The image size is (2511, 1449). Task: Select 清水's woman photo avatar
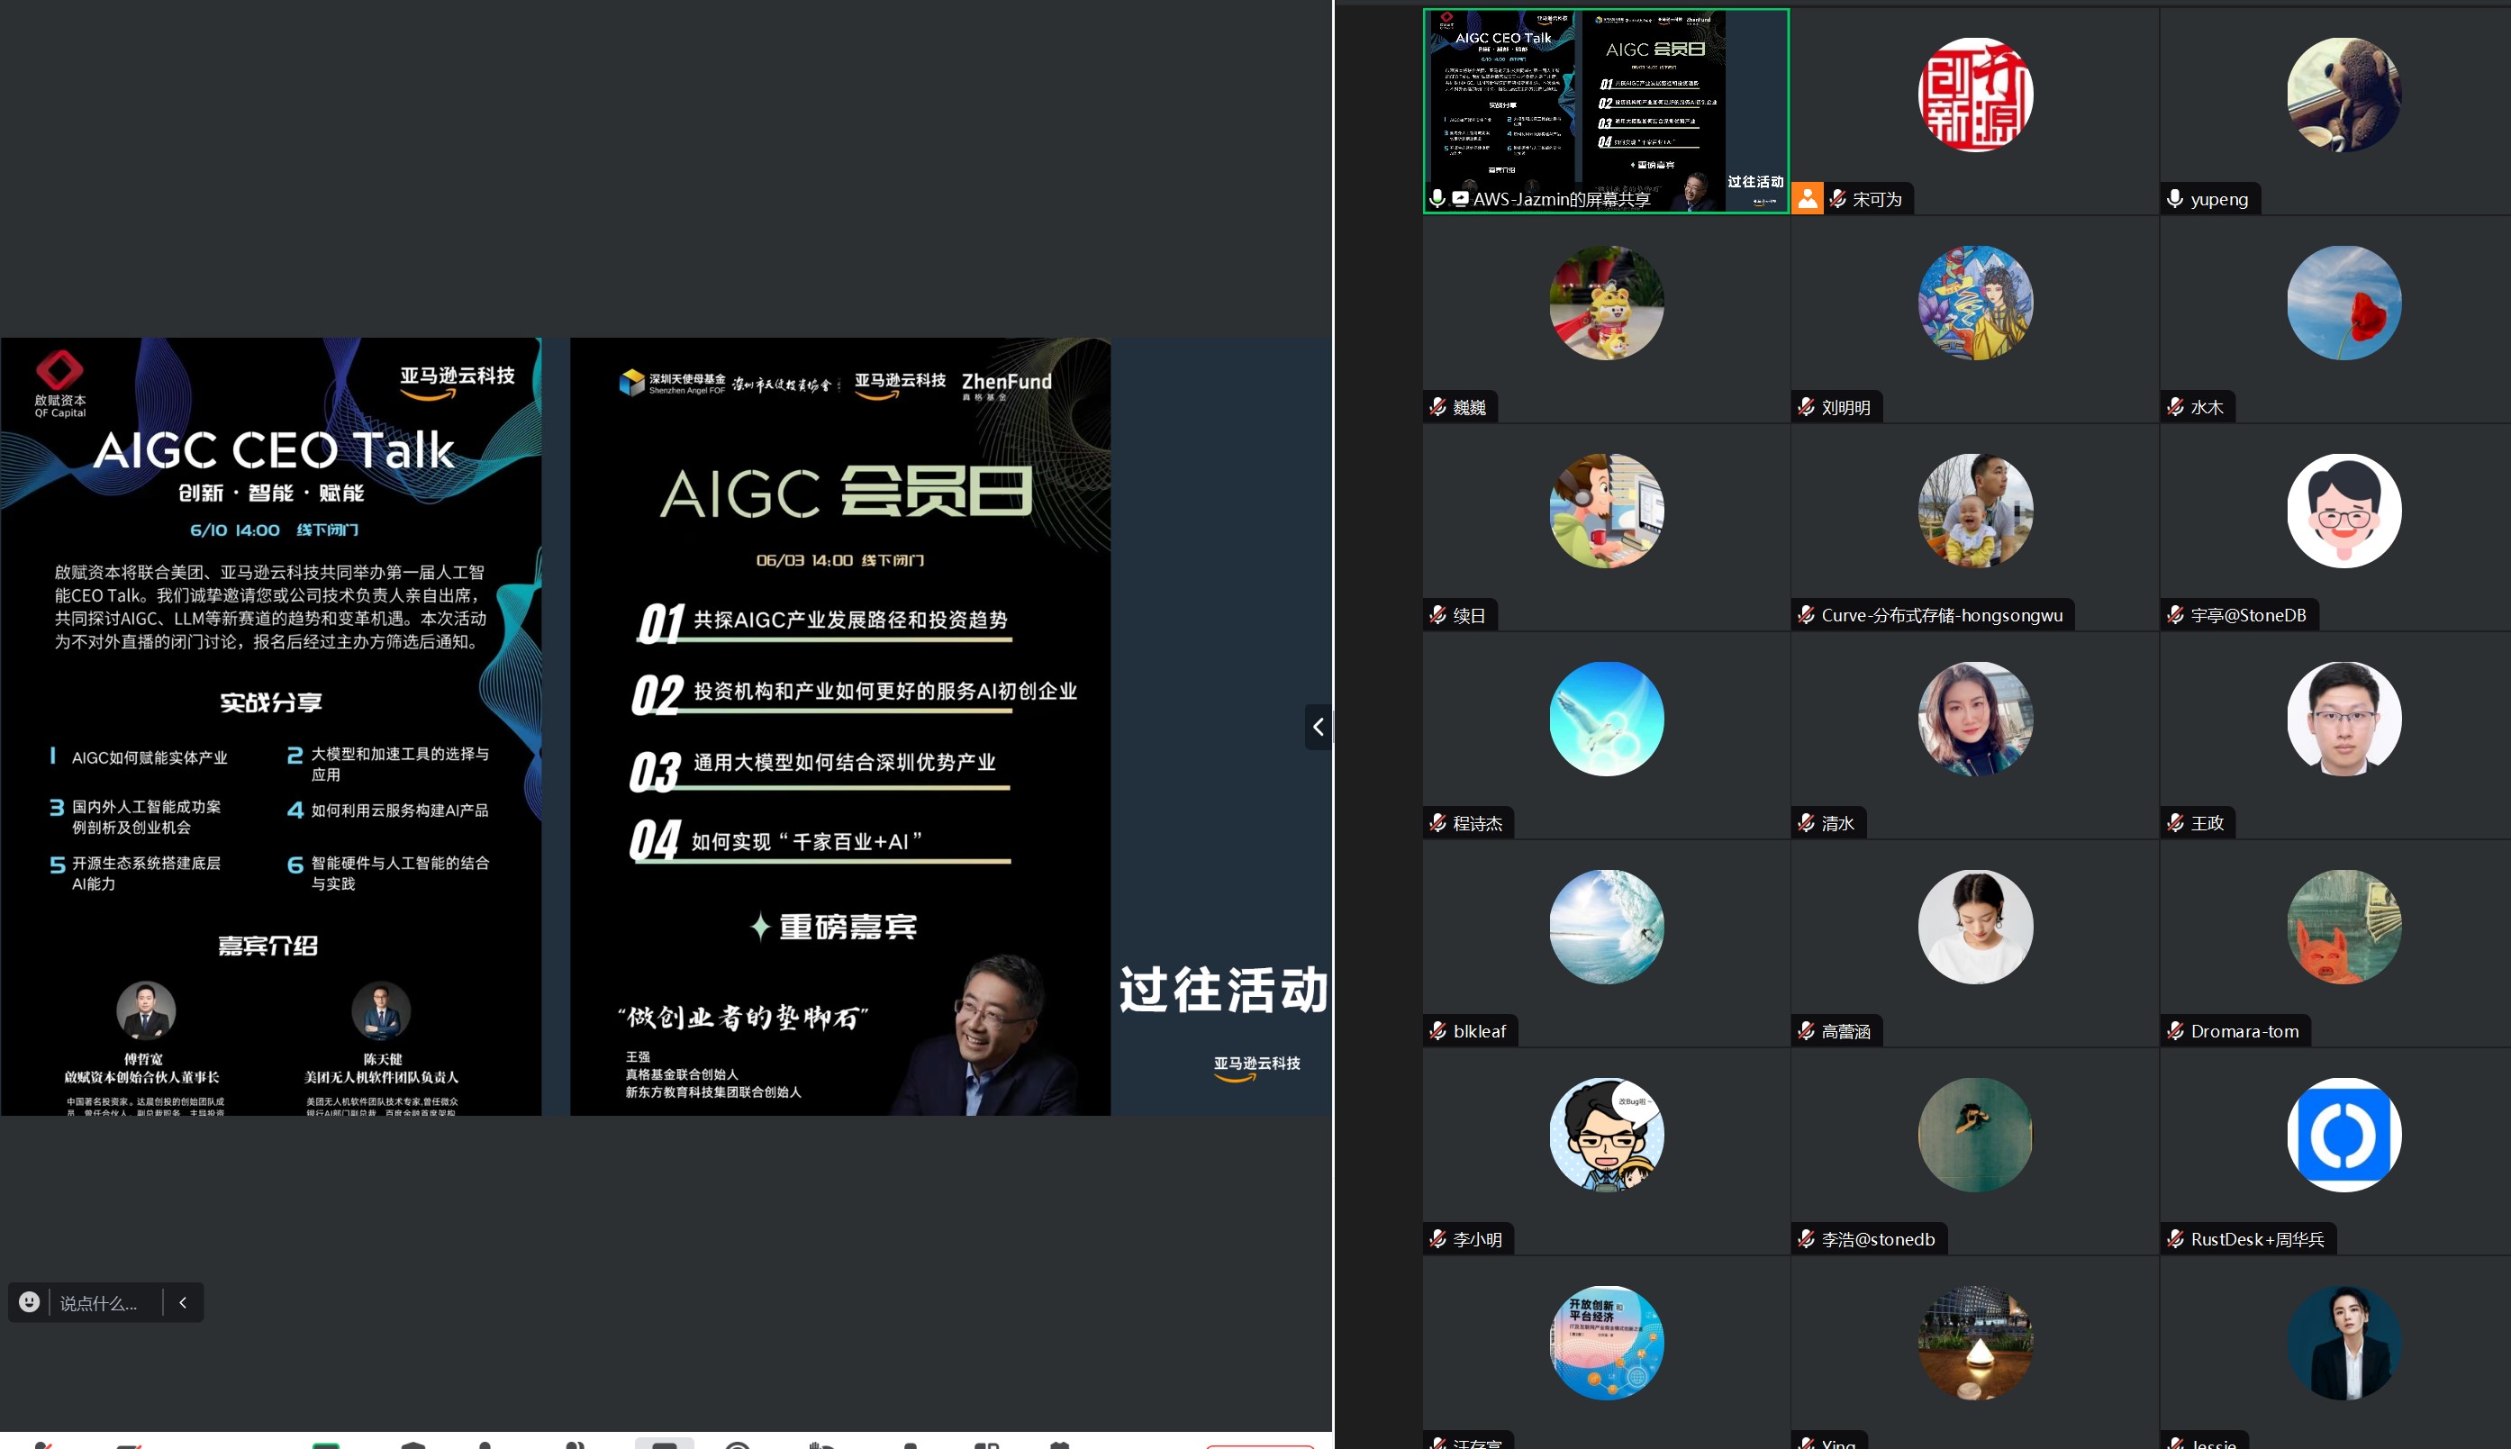pyautogui.click(x=1975, y=719)
